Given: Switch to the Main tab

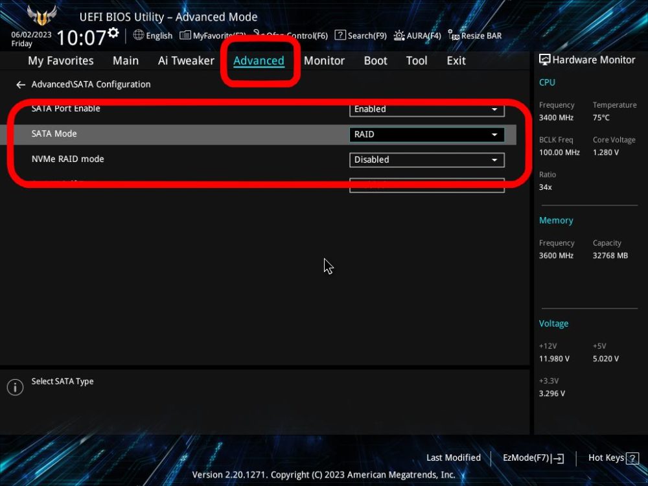Looking at the screenshot, I should [126, 61].
